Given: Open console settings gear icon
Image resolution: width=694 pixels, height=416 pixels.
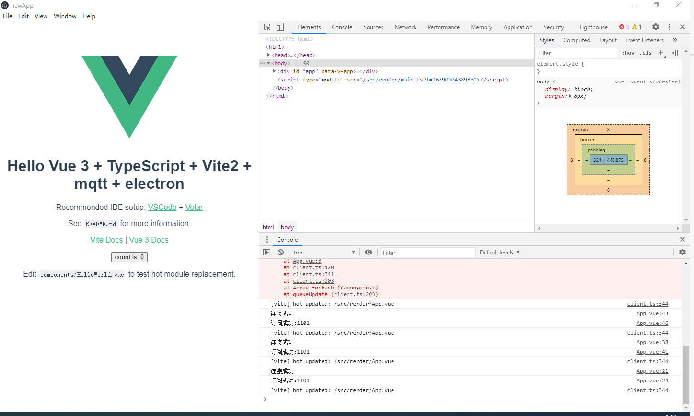Looking at the screenshot, I should point(682,252).
